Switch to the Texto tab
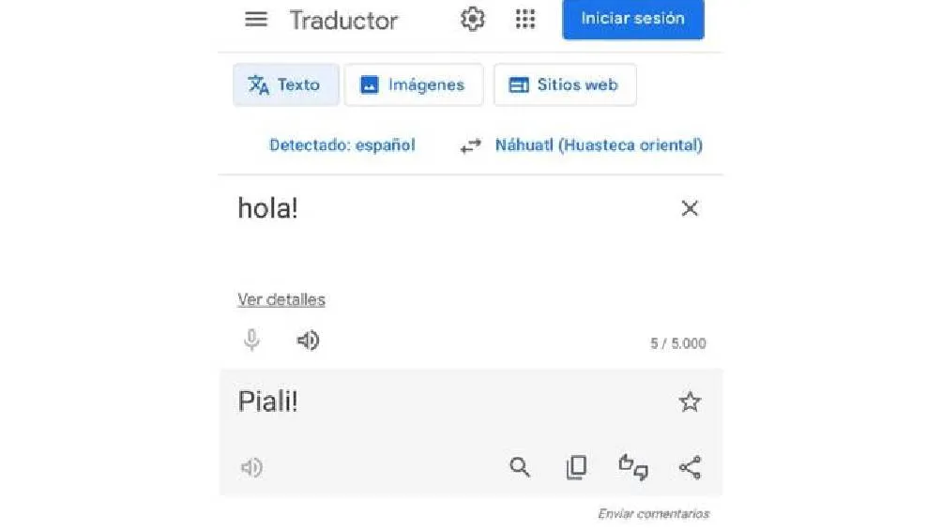 [284, 85]
